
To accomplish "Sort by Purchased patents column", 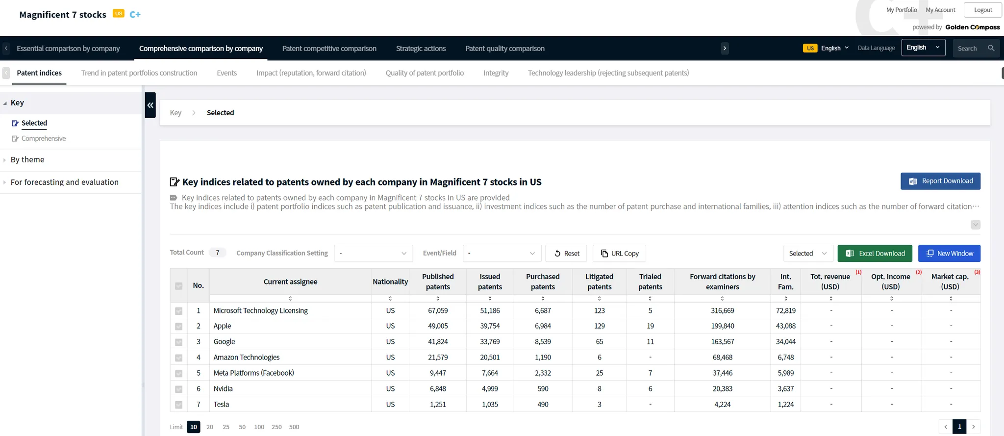I will 543,298.
